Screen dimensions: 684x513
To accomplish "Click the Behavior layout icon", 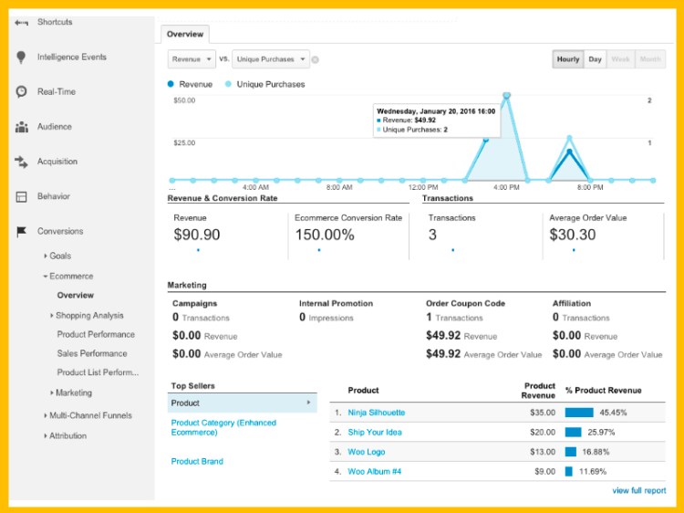I will coord(21,196).
